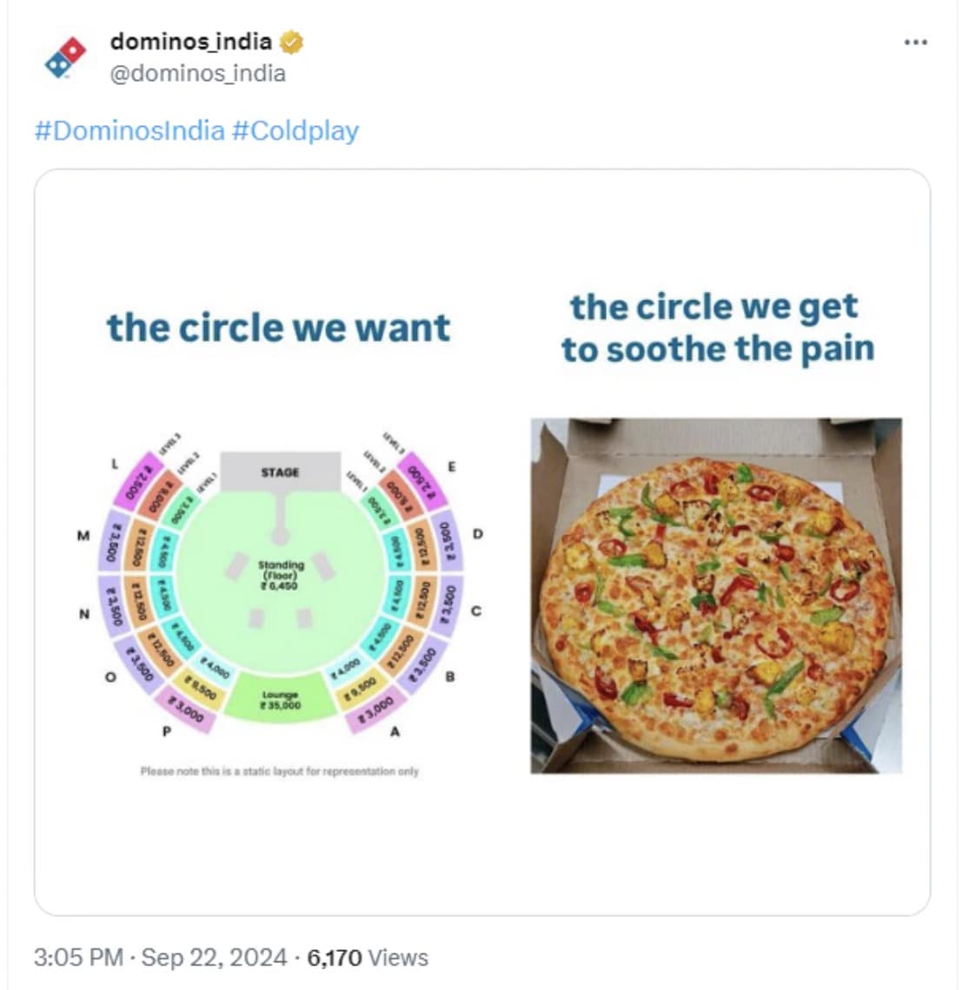Click the 3:05 PM timestamp
963x990 pixels.
[x=78, y=958]
